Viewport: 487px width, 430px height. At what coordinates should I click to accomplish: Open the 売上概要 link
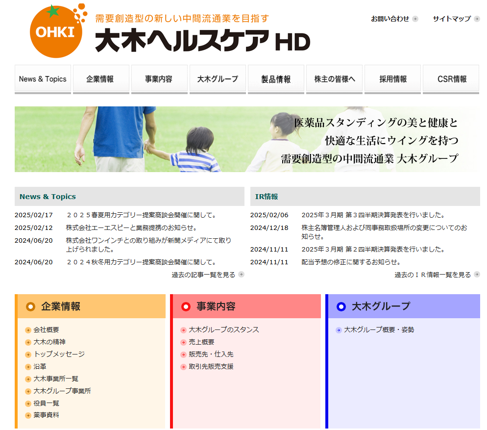pos(201,342)
